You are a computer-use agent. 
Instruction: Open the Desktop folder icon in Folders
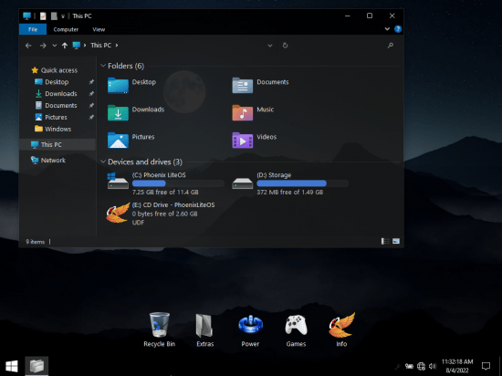pyautogui.click(x=118, y=86)
